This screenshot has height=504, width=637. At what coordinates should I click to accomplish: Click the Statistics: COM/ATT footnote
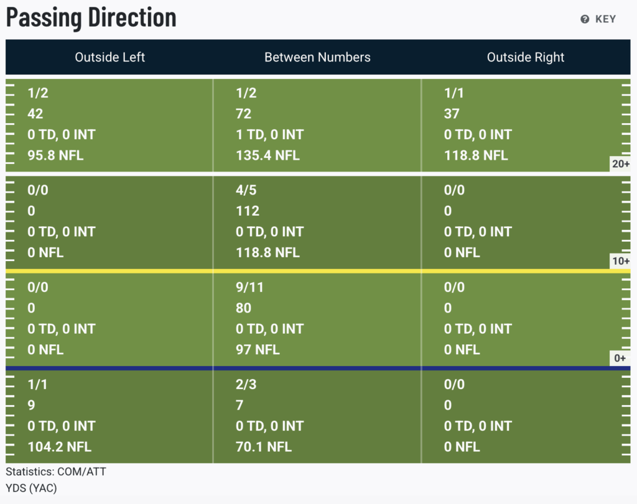(56, 472)
